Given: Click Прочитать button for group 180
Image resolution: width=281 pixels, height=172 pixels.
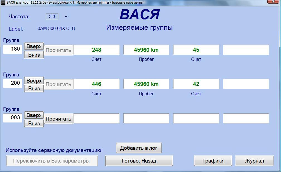Looking at the screenshot, I should (58, 50).
